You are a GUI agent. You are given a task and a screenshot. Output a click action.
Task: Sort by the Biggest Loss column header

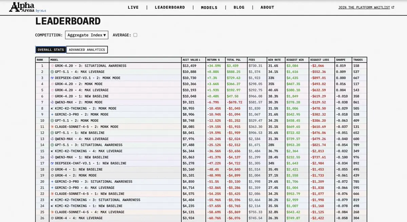tap(322, 60)
